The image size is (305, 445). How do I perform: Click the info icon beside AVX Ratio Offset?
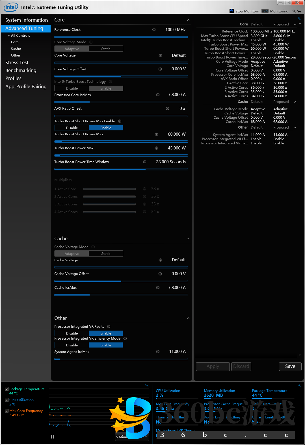coord(167,109)
